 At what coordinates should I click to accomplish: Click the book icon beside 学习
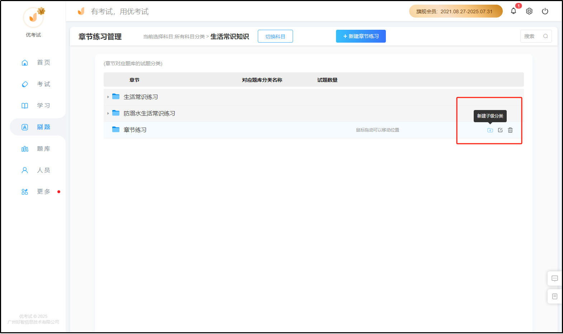click(x=25, y=106)
